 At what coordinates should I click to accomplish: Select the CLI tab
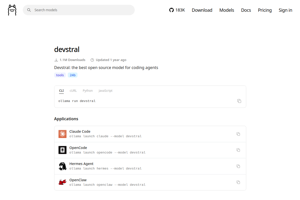61,91
